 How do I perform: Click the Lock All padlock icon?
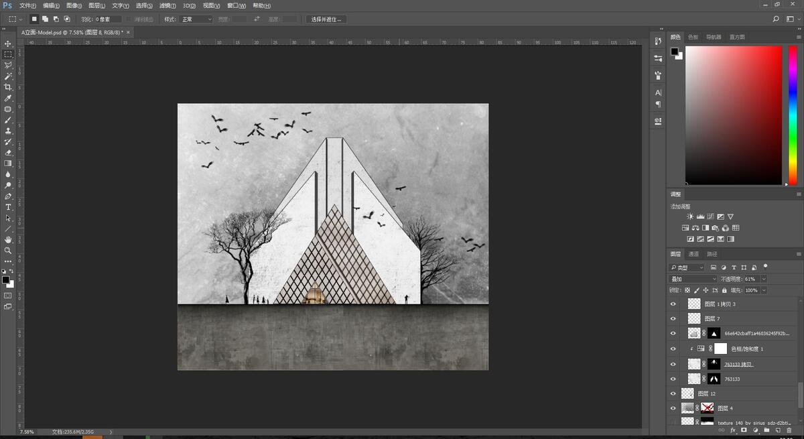[x=724, y=290]
